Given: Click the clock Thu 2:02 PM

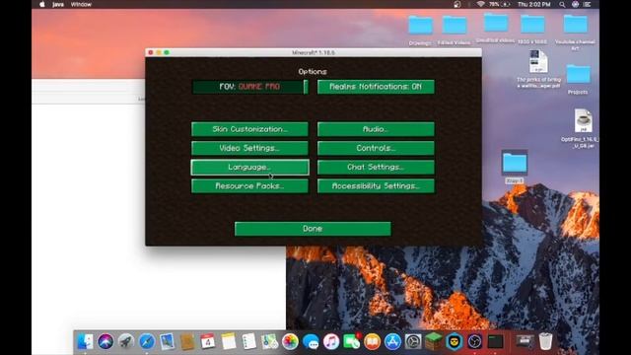Looking at the screenshot, I should (533, 4).
